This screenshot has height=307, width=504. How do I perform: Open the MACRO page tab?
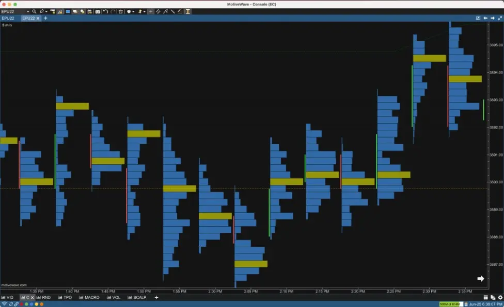point(89,297)
